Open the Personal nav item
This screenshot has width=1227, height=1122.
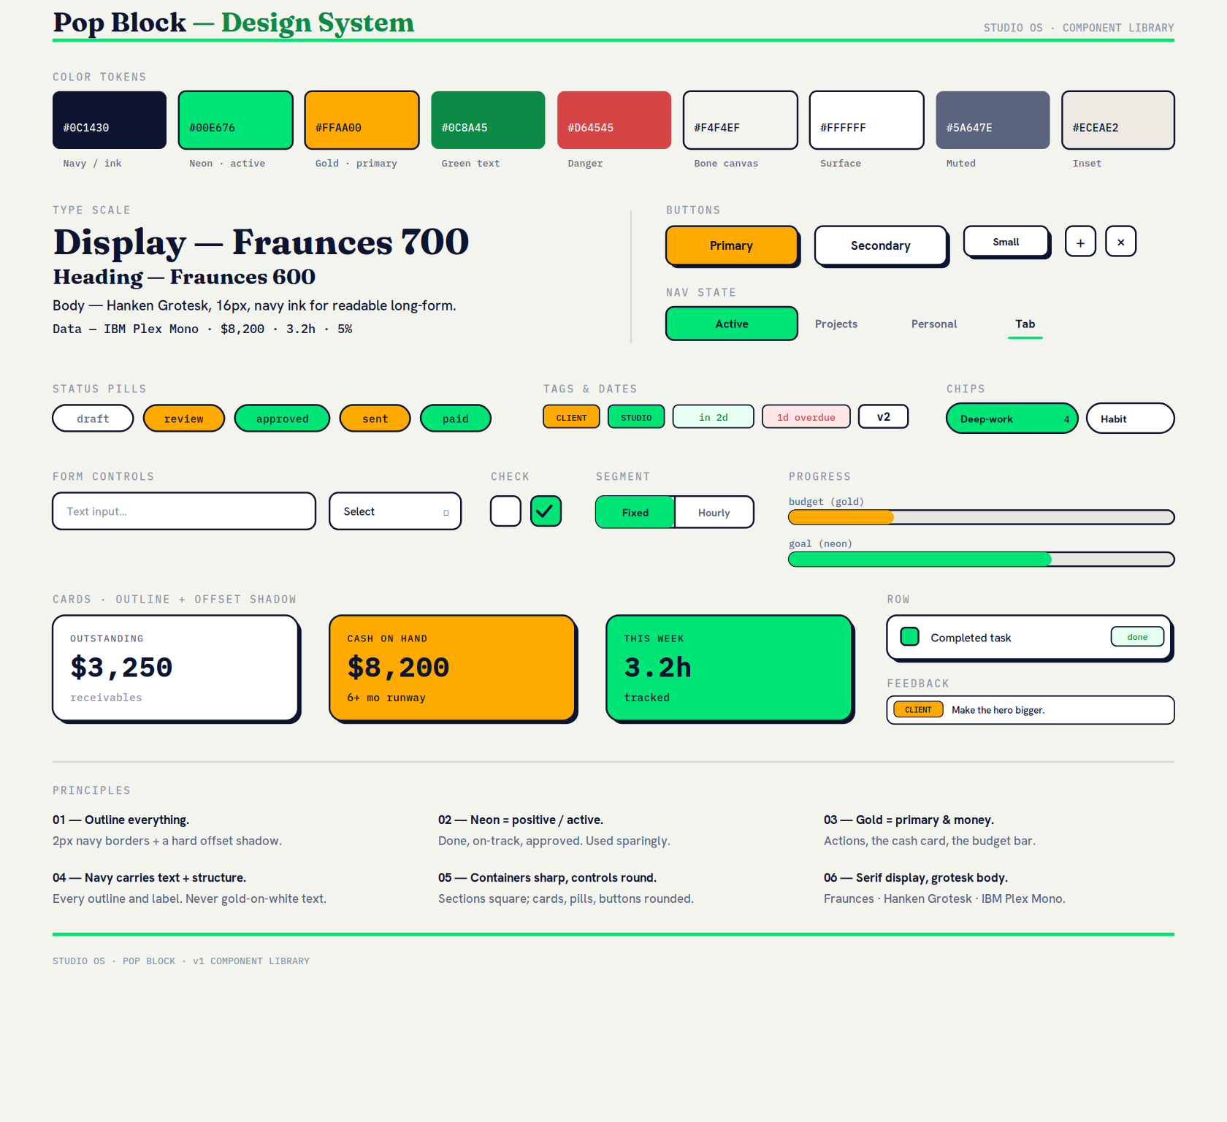[934, 324]
